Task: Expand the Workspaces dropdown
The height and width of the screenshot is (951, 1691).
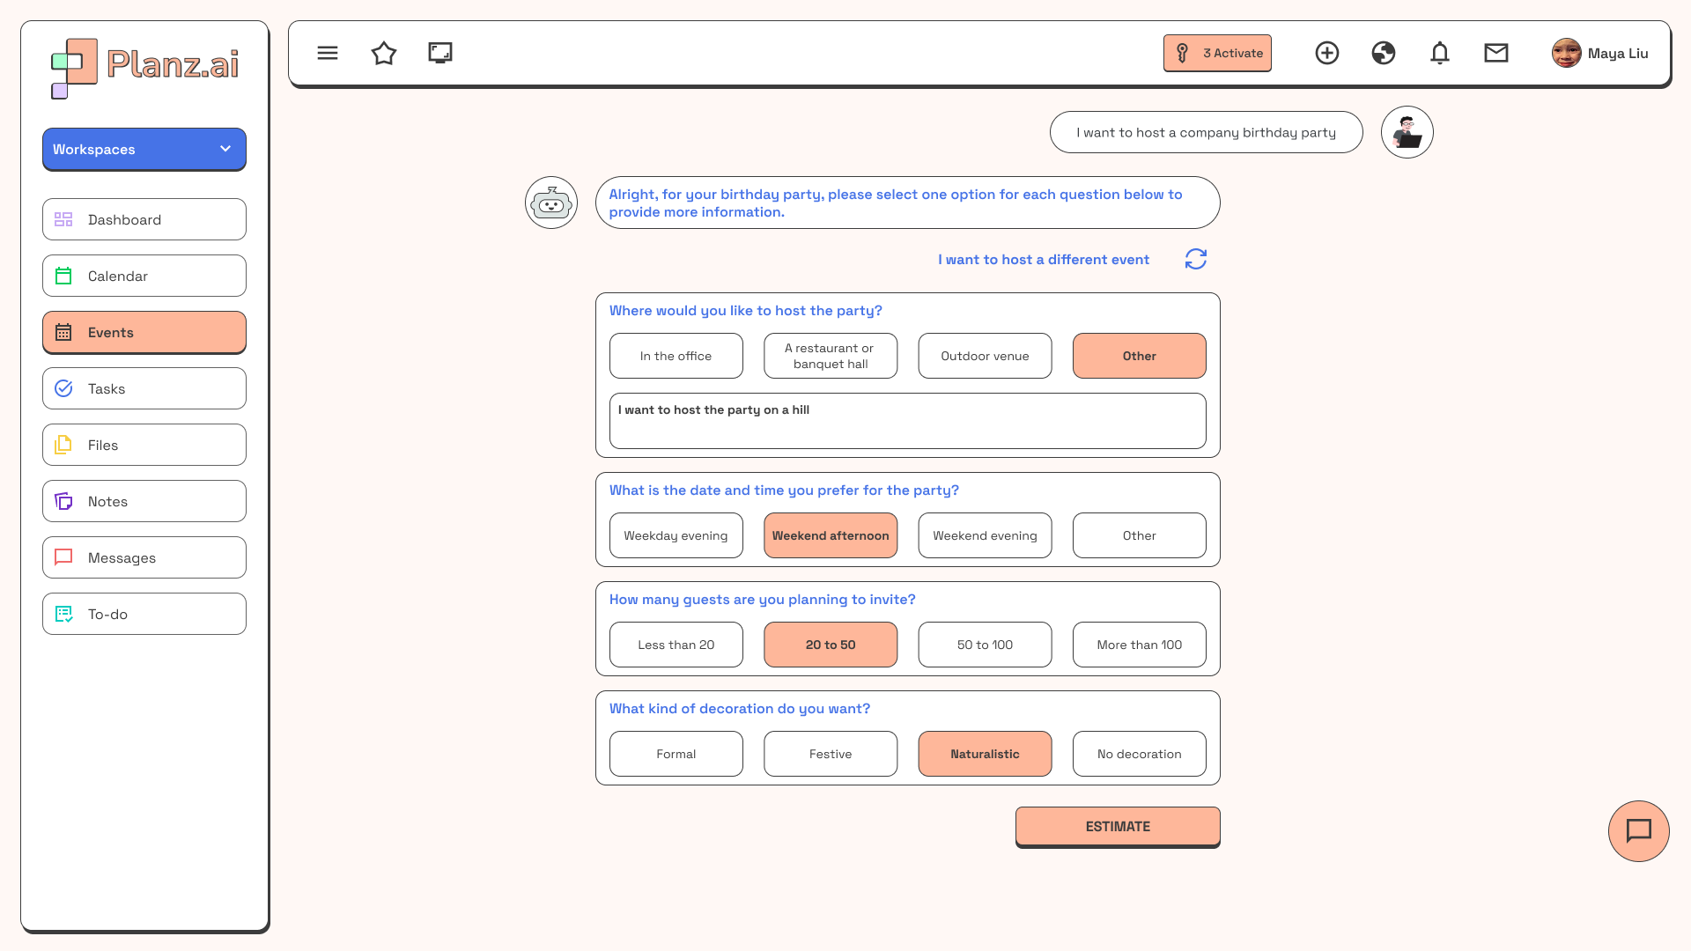Action: point(144,149)
